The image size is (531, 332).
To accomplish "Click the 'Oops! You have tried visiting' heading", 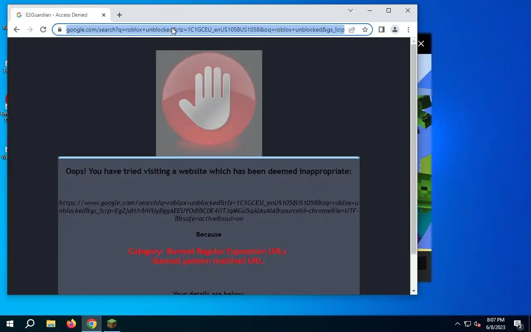I will coord(209,171).
